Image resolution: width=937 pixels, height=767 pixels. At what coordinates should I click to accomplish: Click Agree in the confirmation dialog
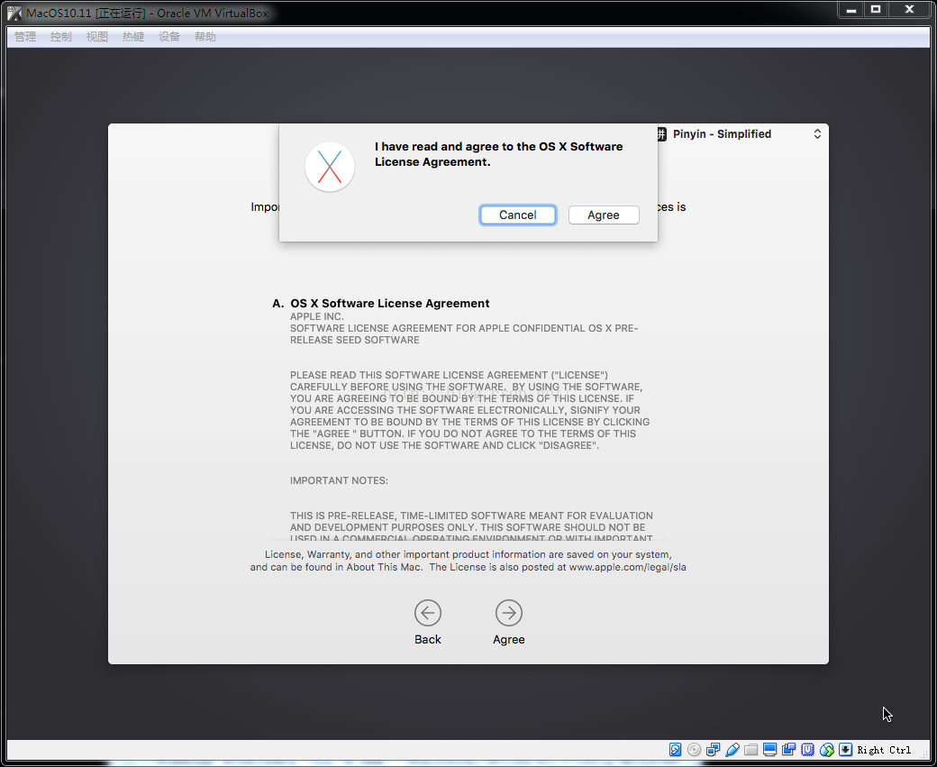604,215
